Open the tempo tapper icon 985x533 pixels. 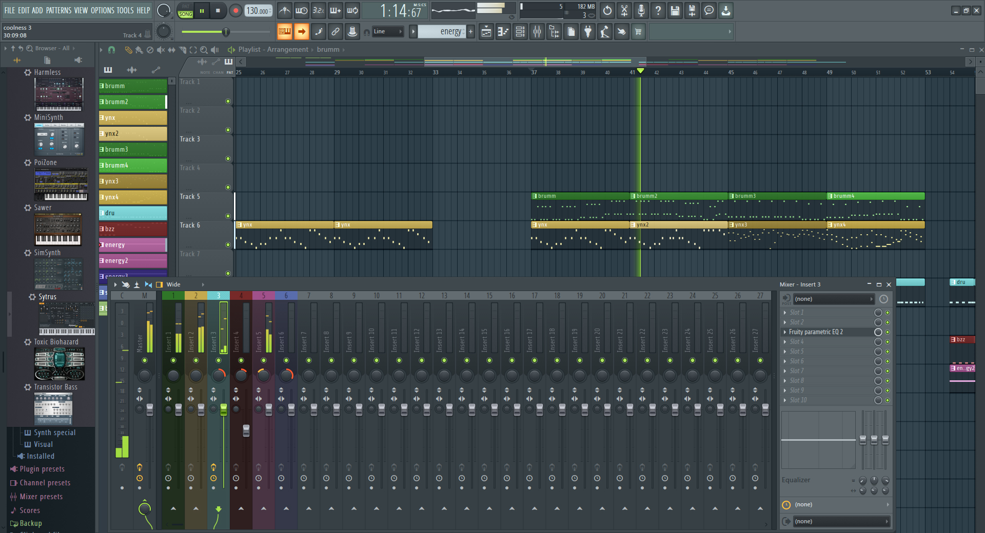coord(605,32)
